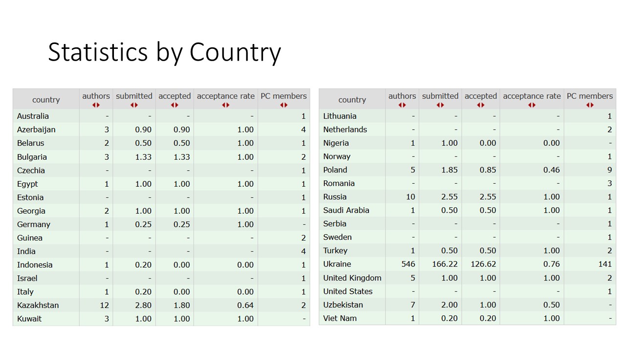This screenshot has height=352, width=626.
Task: Select the Australia row label
Action: click(x=33, y=116)
